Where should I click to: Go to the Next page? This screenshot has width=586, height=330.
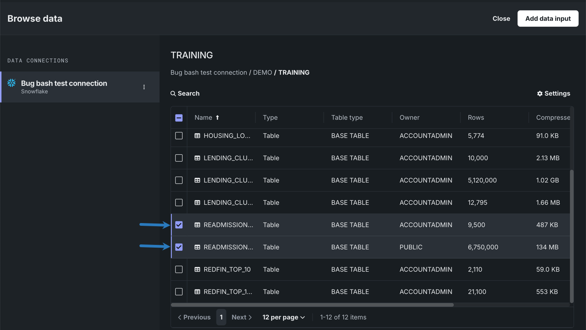[x=242, y=317]
